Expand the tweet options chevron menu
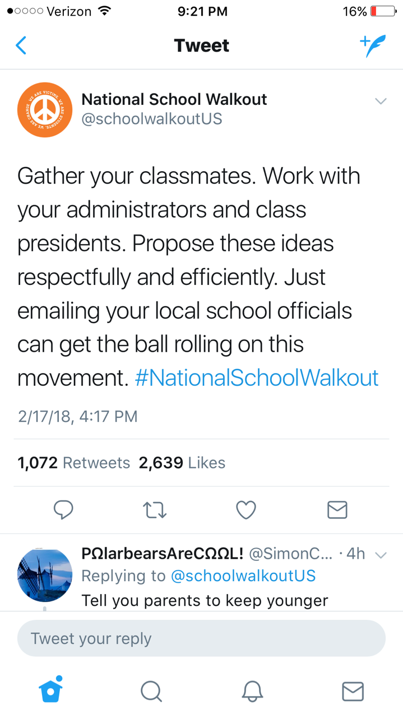Viewport: 403px width, 718px height. (381, 102)
